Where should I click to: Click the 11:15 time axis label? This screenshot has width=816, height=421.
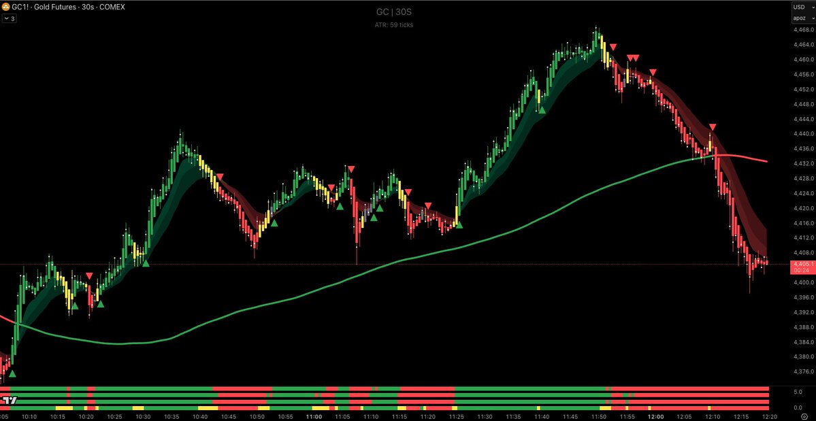point(399,417)
